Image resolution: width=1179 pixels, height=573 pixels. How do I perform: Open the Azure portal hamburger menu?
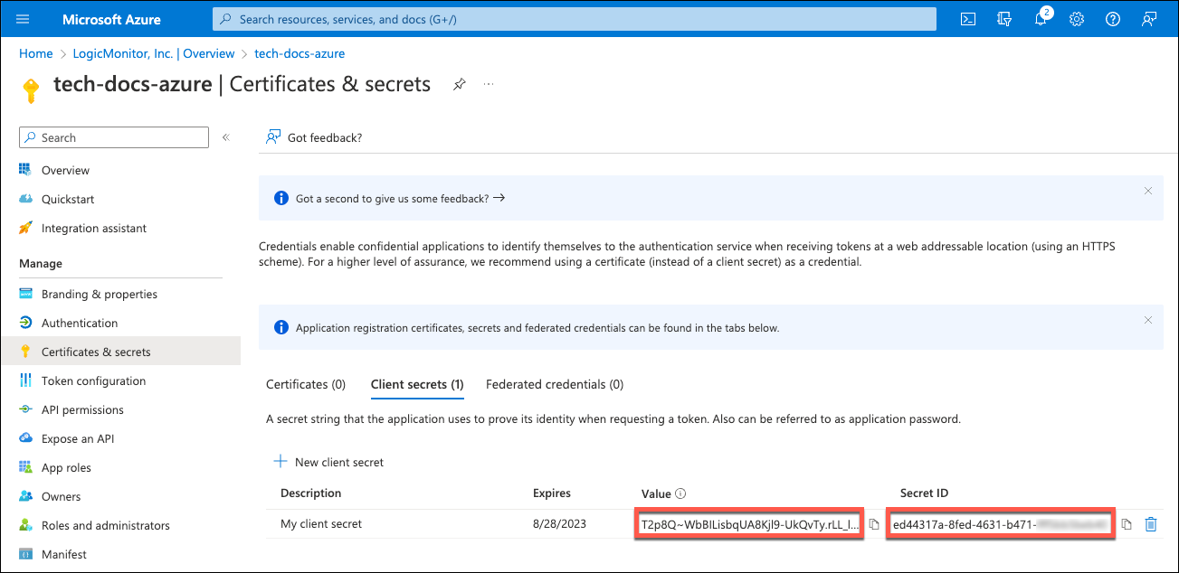point(24,19)
